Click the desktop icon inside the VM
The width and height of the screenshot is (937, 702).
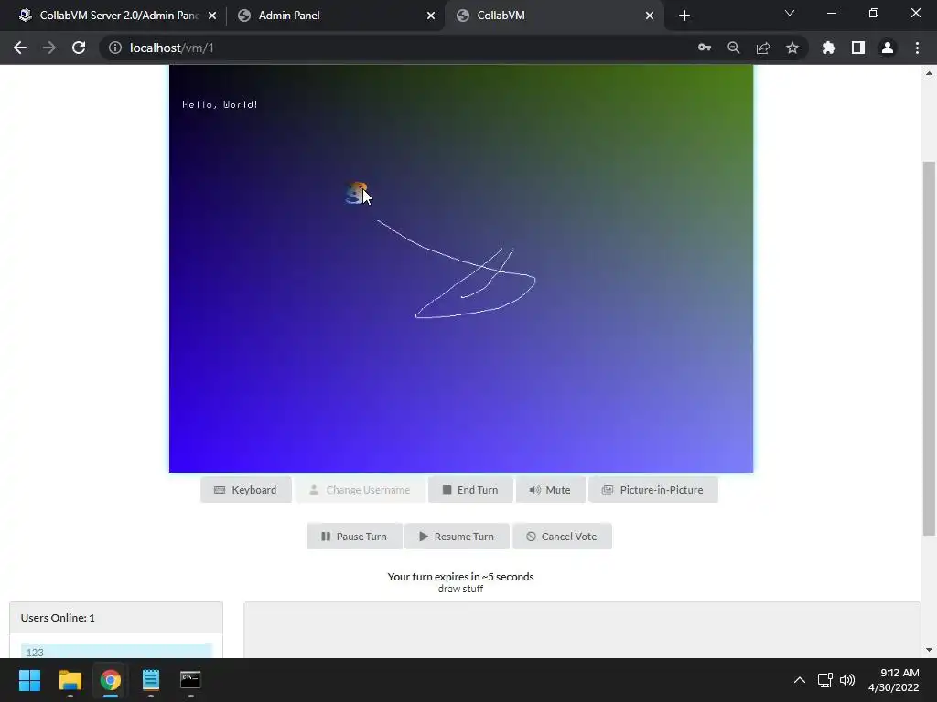click(x=357, y=193)
